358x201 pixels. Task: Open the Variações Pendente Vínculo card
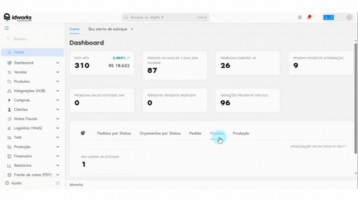point(247,100)
